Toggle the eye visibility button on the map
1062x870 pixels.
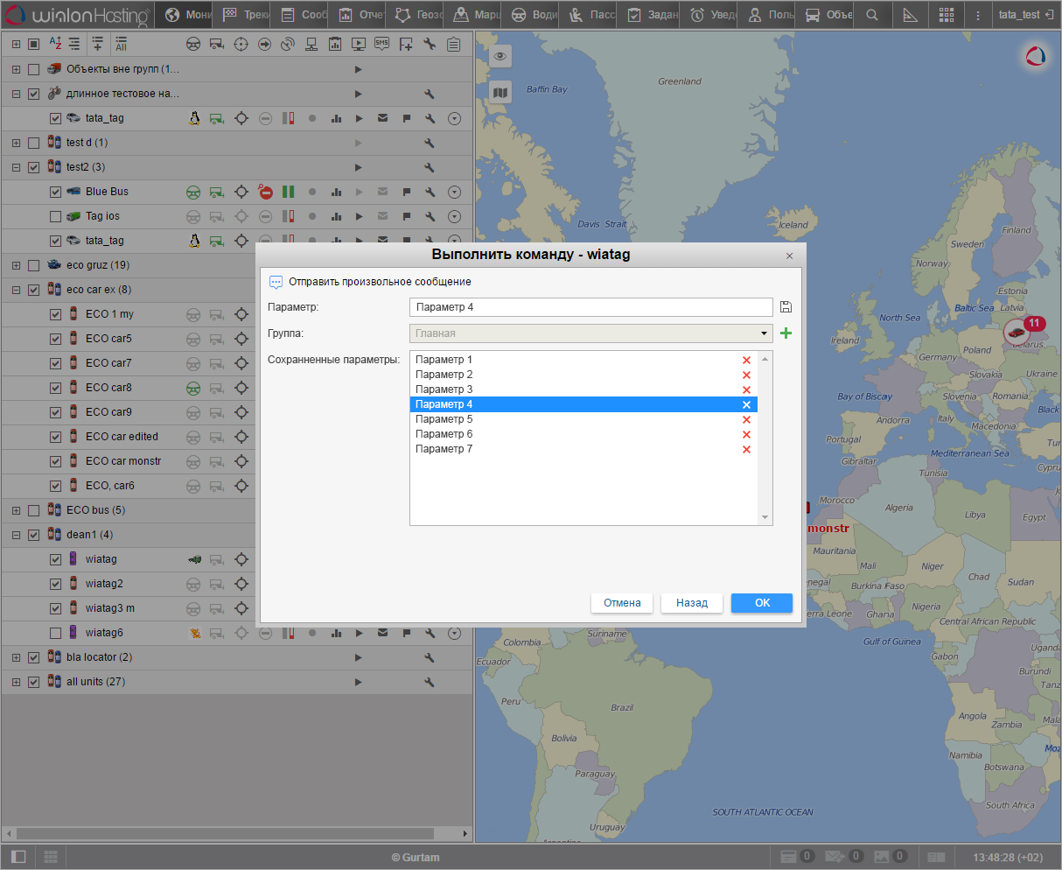click(x=500, y=56)
